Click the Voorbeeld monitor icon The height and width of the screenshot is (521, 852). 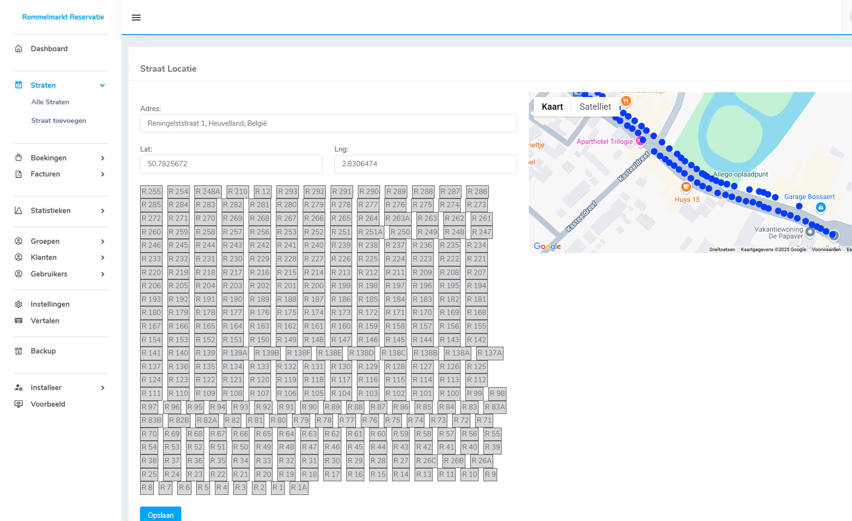(19, 404)
